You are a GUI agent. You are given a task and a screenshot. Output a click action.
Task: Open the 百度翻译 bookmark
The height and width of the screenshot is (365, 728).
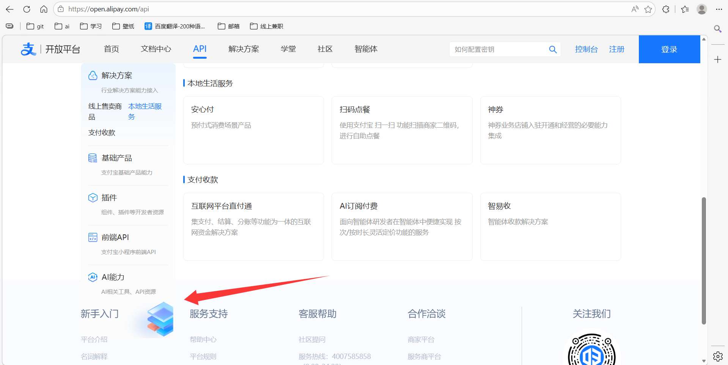click(x=175, y=26)
